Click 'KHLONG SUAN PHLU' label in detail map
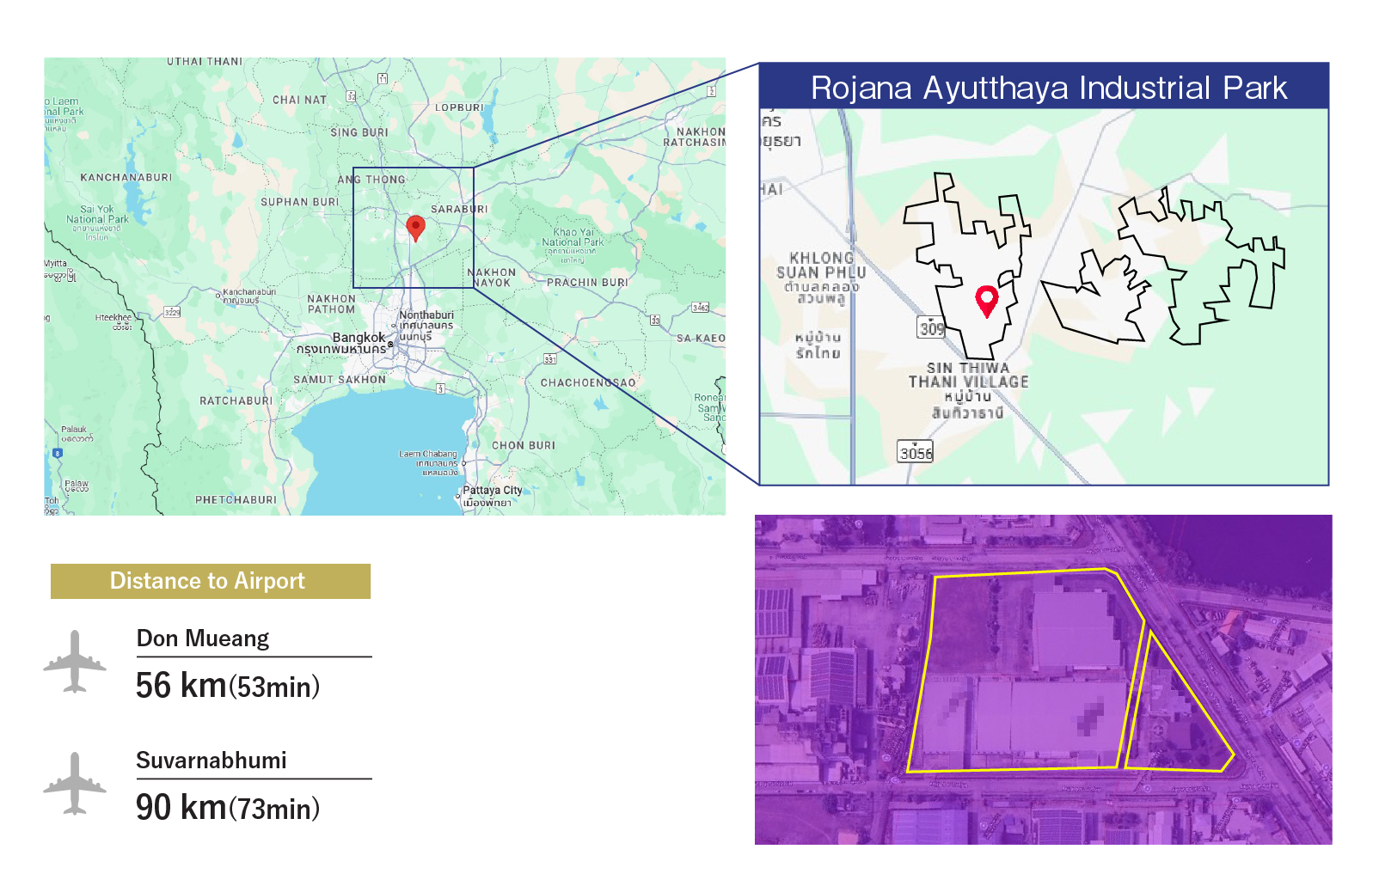The width and height of the screenshot is (1379, 892). (x=821, y=265)
